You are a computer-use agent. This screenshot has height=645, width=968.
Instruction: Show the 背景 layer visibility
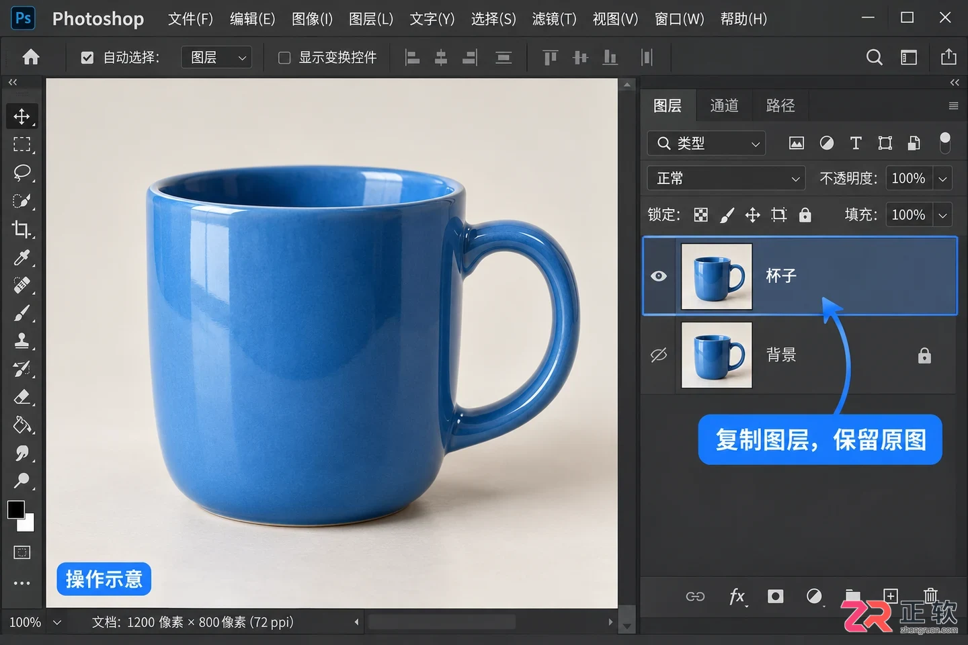[659, 355]
